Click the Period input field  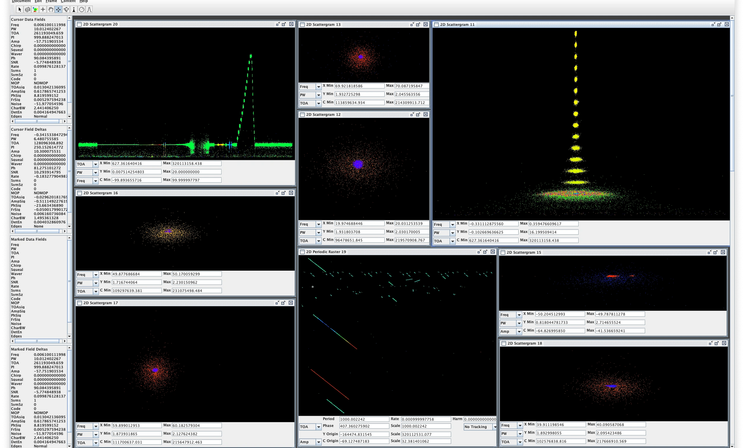coord(364,419)
